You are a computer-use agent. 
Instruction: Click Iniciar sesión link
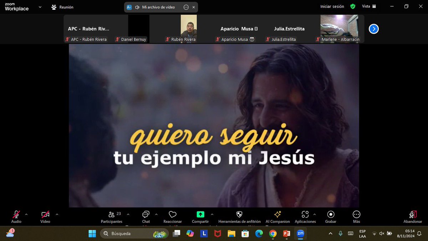[x=332, y=6]
